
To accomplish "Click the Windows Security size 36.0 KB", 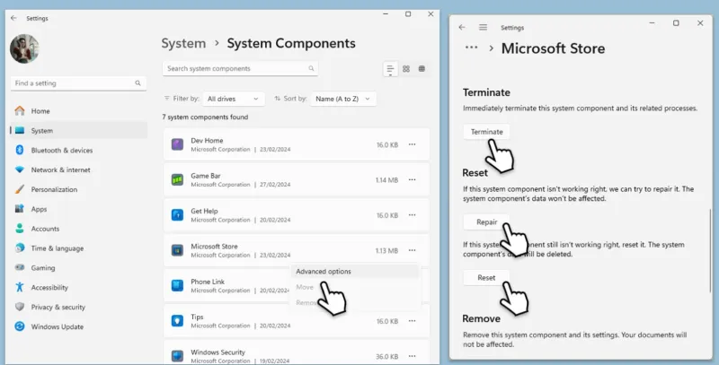I will (x=387, y=356).
